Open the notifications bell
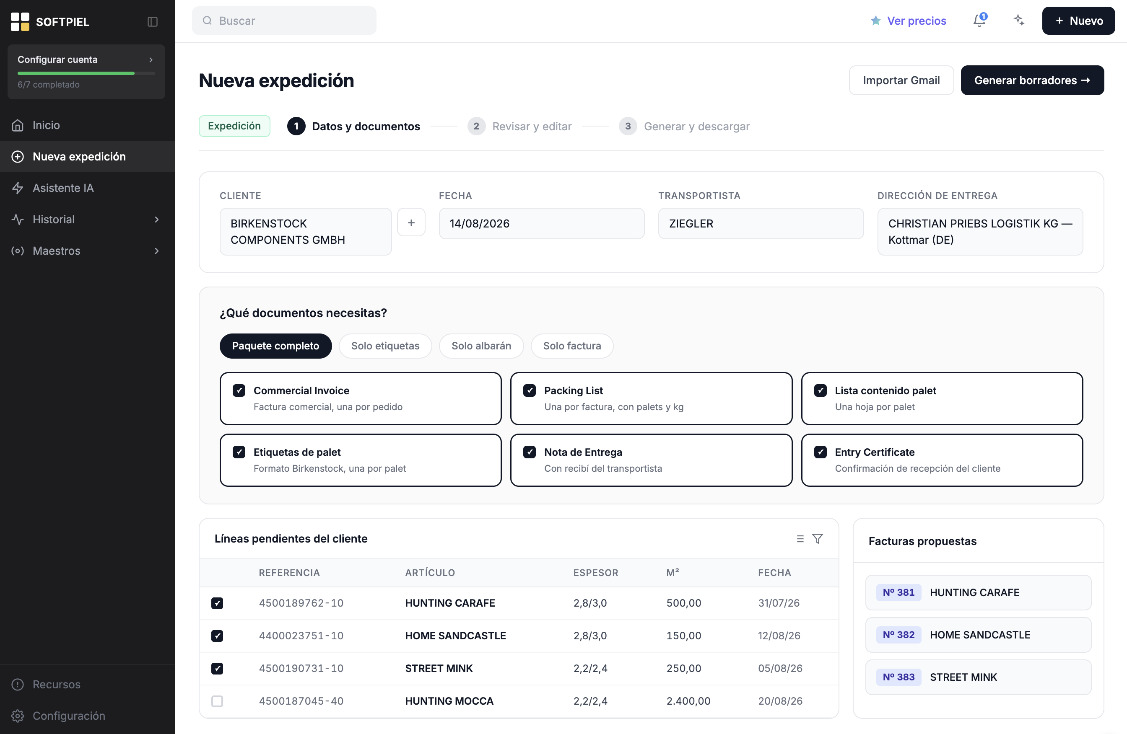Screen dimensions: 1127x734 pyautogui.click(x=980, y=21)
